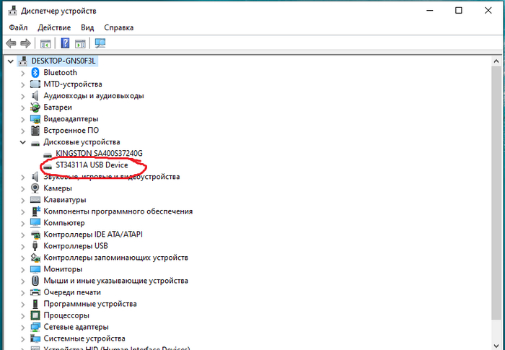Image resolution: width=505 pixels, height=350 pixels.
Task: Click the ST34311A USB Device drive icon
Action: pyautogui.click(x=48, y=166)
